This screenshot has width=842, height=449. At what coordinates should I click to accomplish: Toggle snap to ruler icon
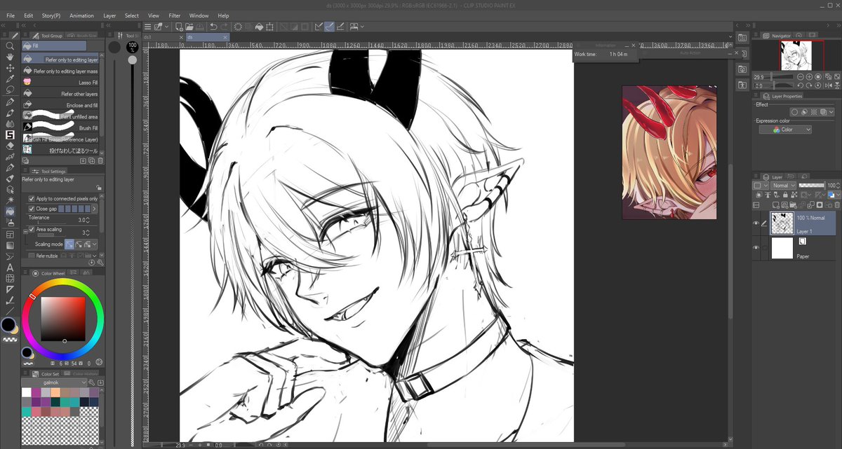tap(318, 27)
